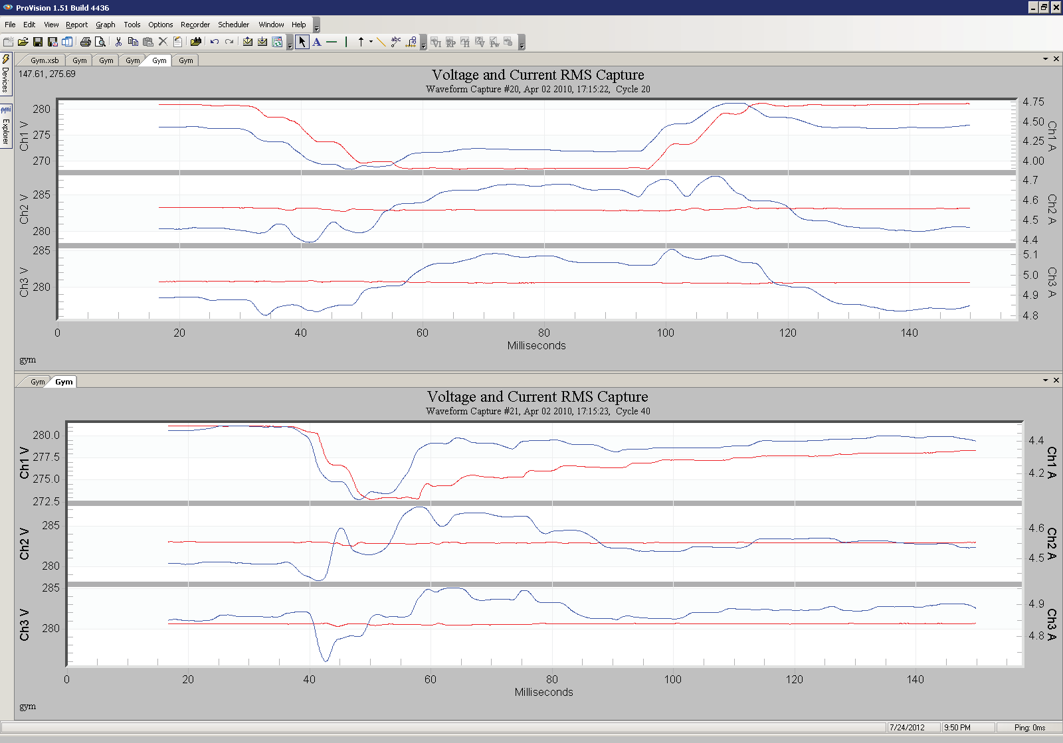
Task: Open the Devices sidebar panel
Action: click(5, 76)
